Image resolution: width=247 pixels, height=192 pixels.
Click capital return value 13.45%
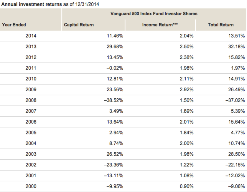(x=115, y=57)
